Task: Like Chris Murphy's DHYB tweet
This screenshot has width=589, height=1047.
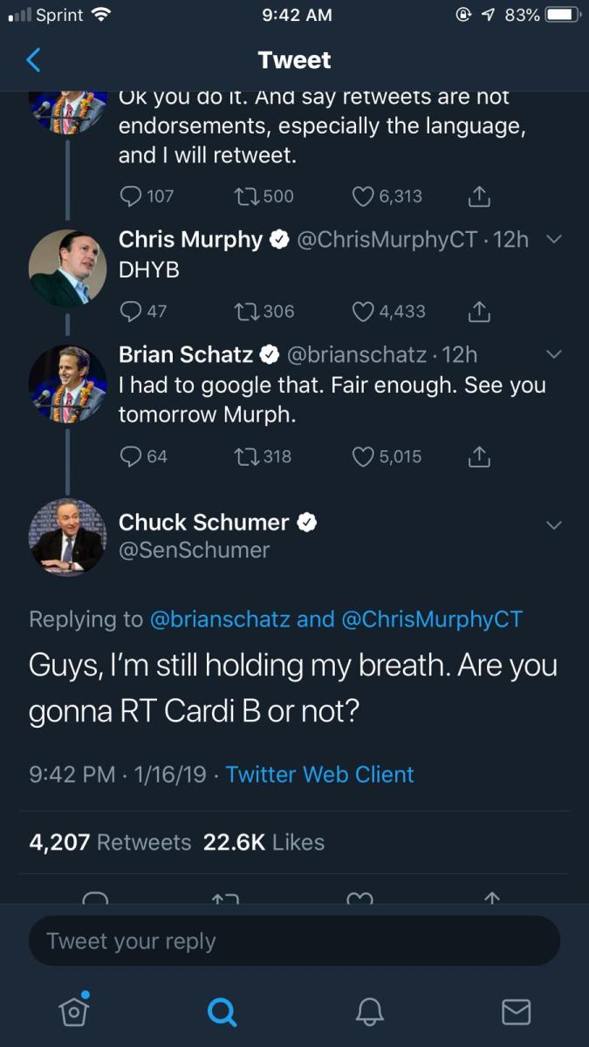Action: coord(363,311)
